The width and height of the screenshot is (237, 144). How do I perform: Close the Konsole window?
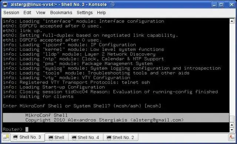coord(232,5)
